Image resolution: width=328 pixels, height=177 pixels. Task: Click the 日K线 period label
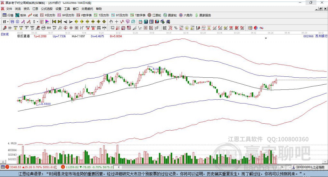pos(5,34)
